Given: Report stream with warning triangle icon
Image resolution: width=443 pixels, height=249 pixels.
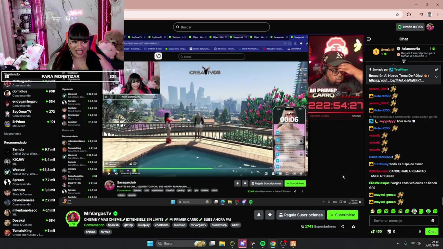Looking at the screenshot, I should point(353,227).
